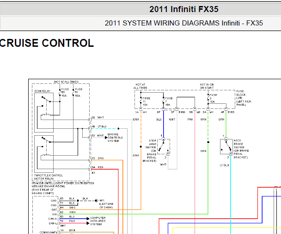The image size is (281, 234).
Task: Click the 'E7' connector label
Action: pyautogui.click(x=93, y=173)
